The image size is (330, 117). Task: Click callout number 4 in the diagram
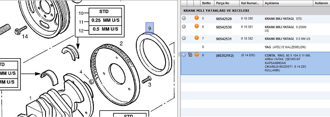point(81,72)
